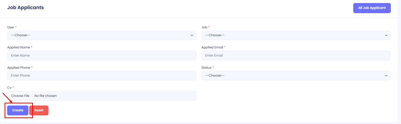Click the Applied Phone field label
This screenshot has width=401, height=124.
[x=19, y=68]
